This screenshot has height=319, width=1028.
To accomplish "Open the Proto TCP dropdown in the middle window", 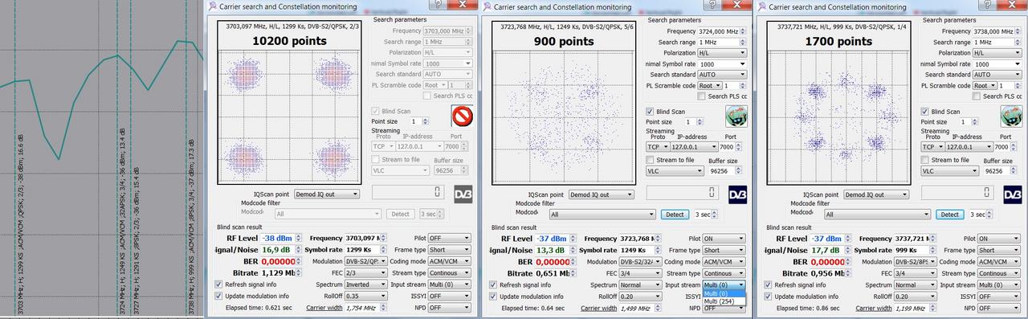I will 659,147.
